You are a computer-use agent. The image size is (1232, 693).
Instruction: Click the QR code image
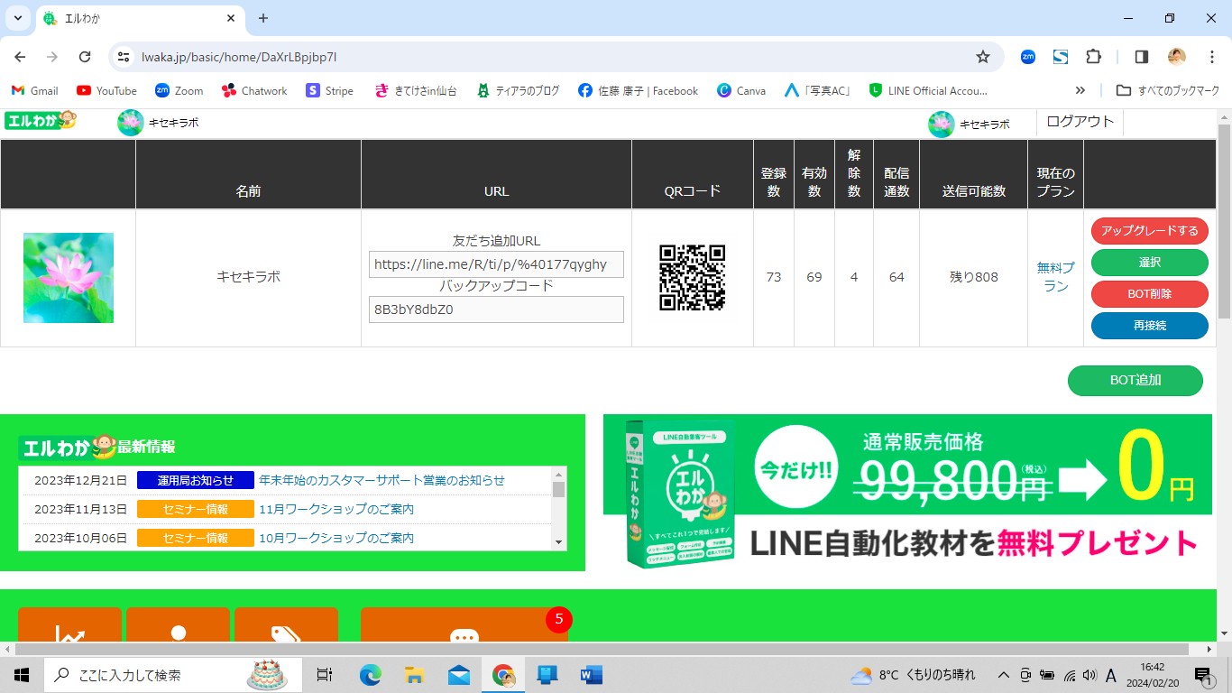tap(692, 277)
